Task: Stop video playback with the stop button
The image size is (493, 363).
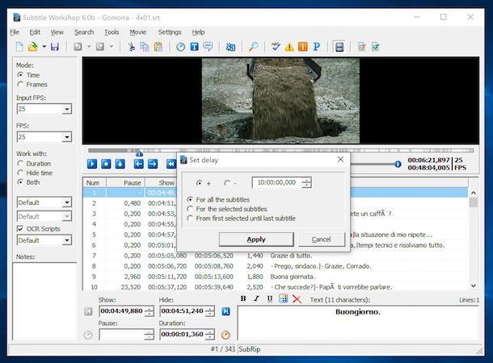Action: click(106, 164)
